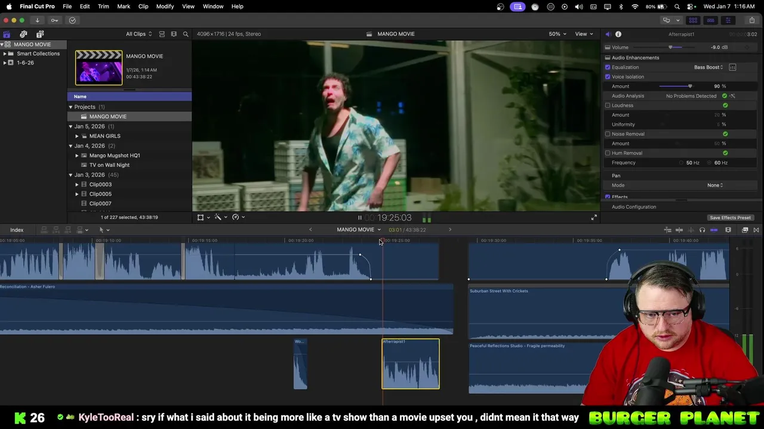Solo selected clip headphones icon
Image resolution: width=764 pixels, height=429 pixels.
702,230
